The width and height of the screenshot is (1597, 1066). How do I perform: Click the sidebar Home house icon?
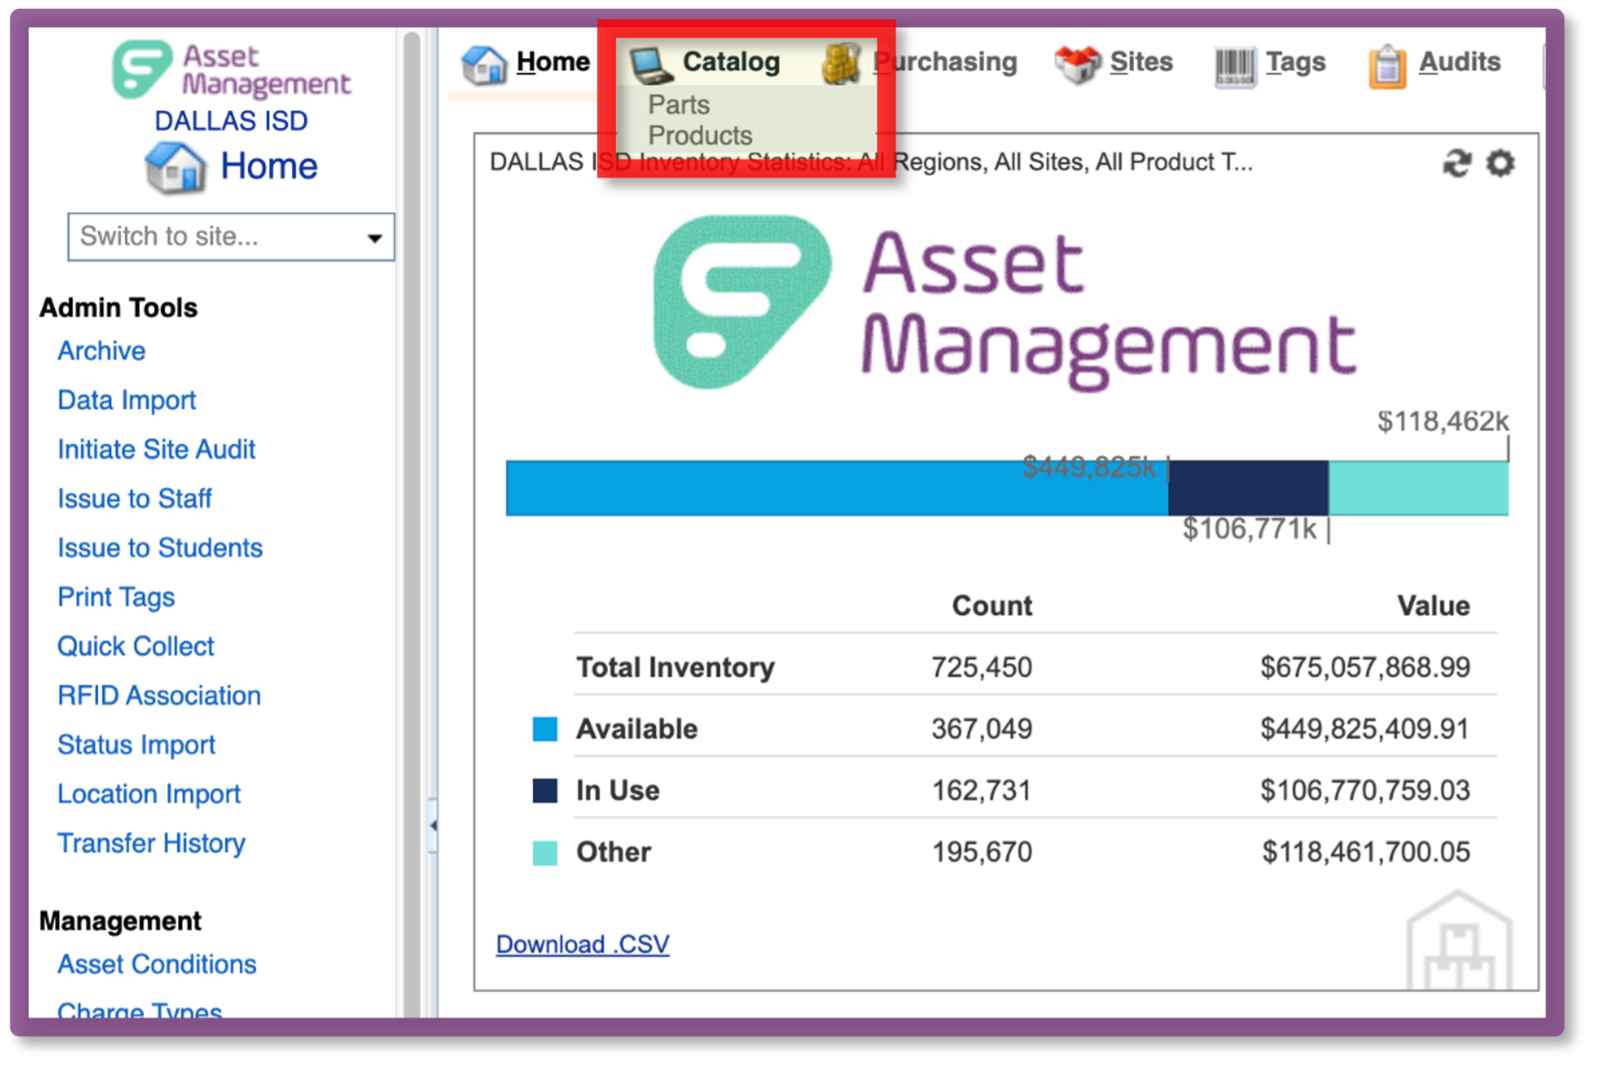[176, 168]
